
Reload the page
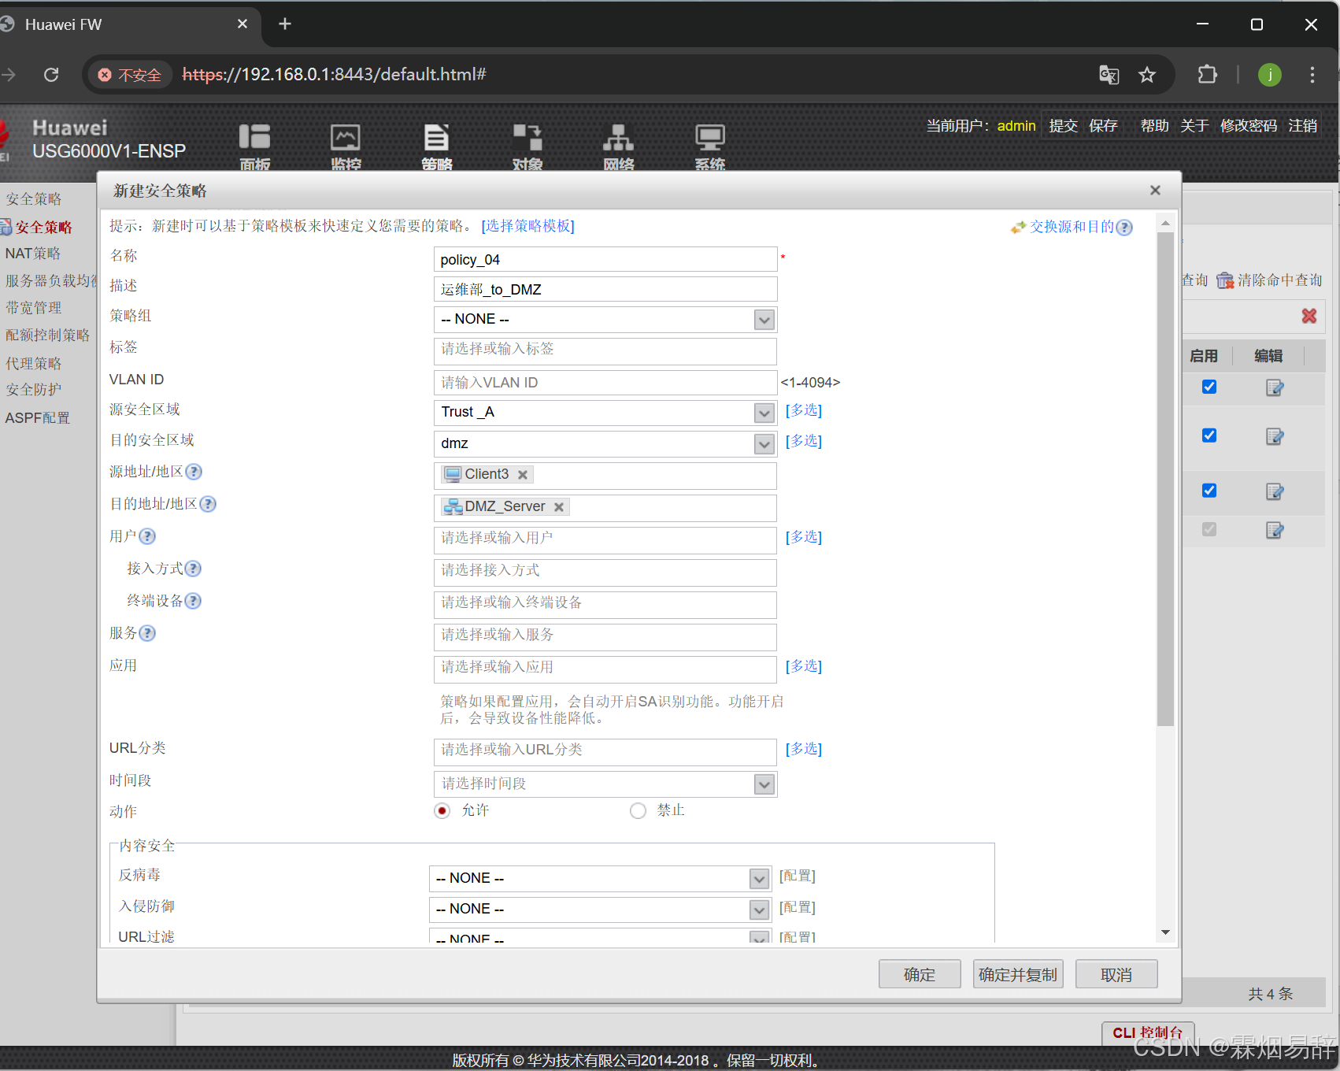(x=51, y=75)
